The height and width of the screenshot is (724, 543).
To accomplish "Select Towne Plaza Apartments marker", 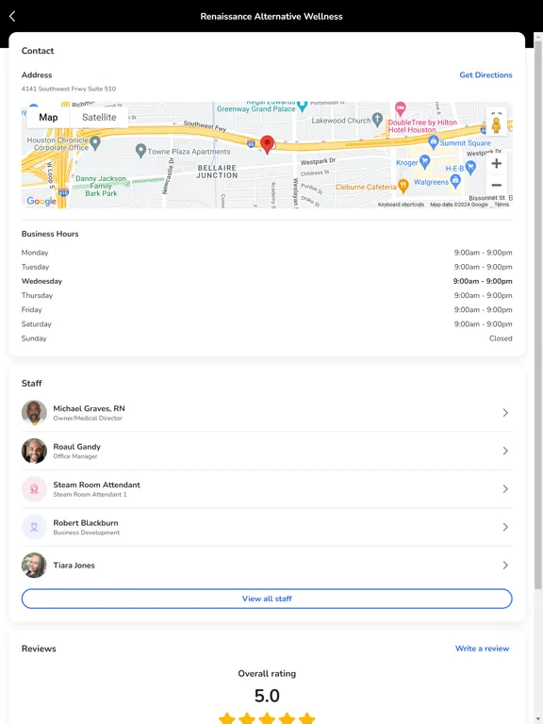I will pyautogui.click(x=140, y=150).
